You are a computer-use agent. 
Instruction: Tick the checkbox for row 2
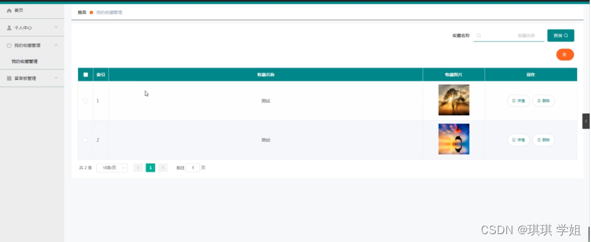85,140
